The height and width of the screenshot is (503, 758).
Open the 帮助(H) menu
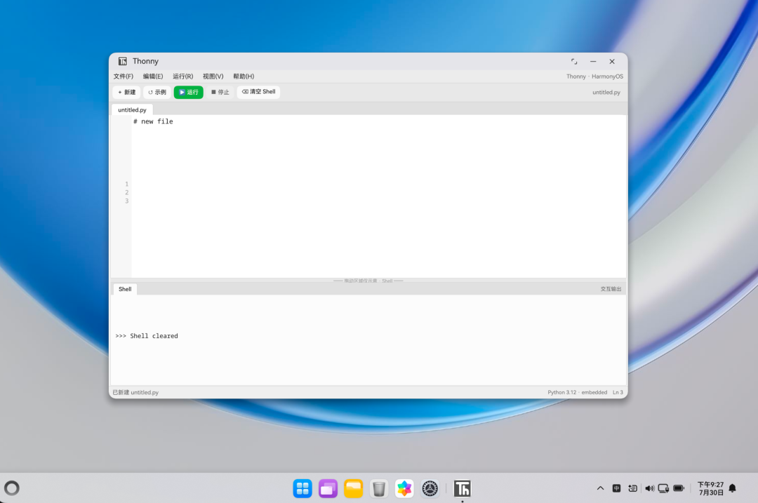pos(244,76)
